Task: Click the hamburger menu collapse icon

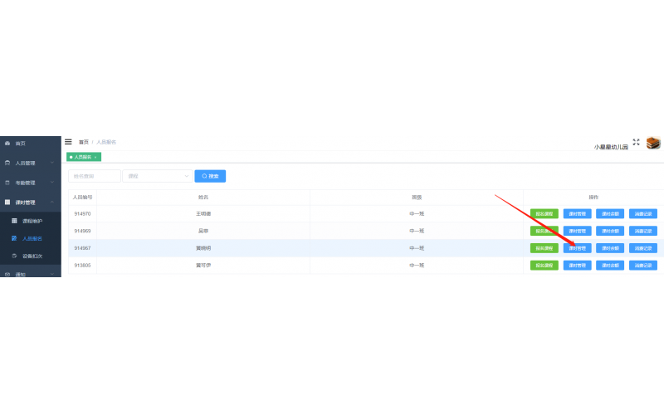Action: click(x=68, y=142)
